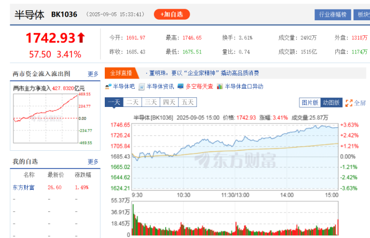Switch chart to 动图版

pyautogui.click(x=332, y=103)
